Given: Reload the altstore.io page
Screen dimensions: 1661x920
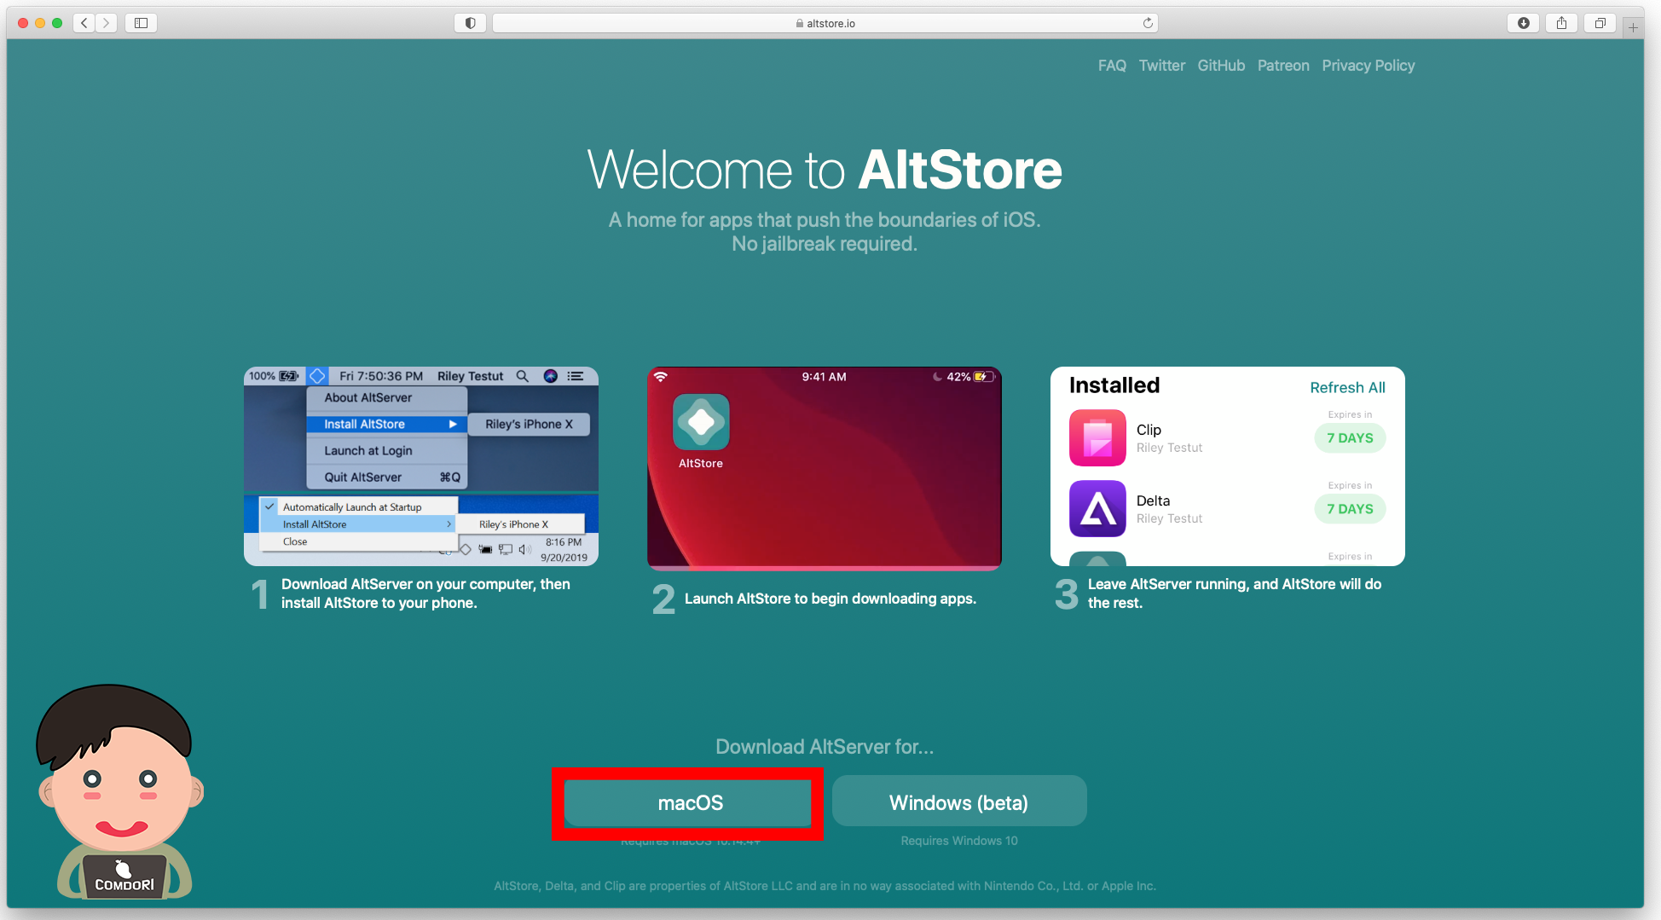Looking at the screenshot, I should point(1148,23).
